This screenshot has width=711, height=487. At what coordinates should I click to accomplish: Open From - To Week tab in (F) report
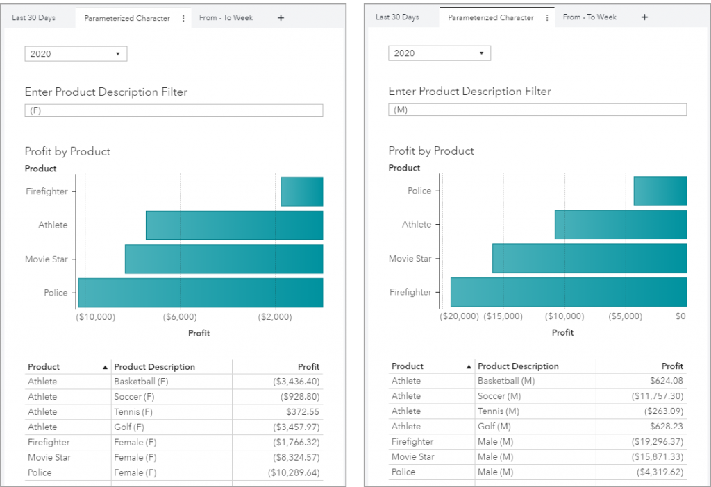[x=226, y=18]
